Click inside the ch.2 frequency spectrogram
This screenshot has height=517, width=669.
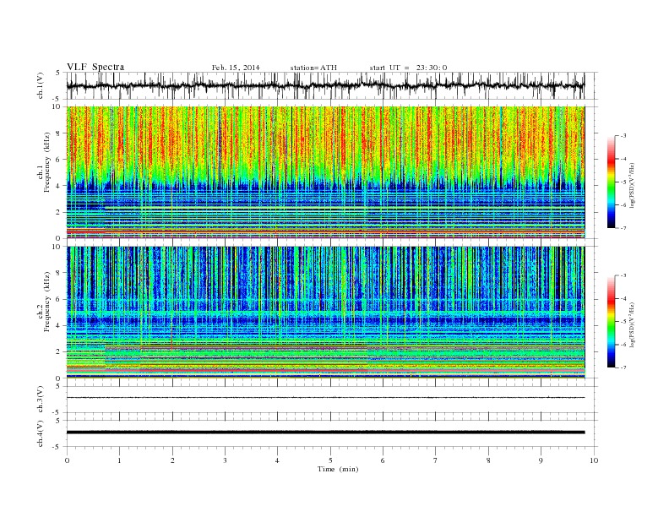(325, 313)
